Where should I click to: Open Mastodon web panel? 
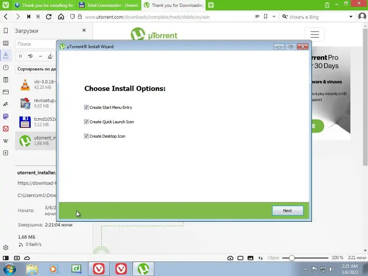[x=6, y=116]
